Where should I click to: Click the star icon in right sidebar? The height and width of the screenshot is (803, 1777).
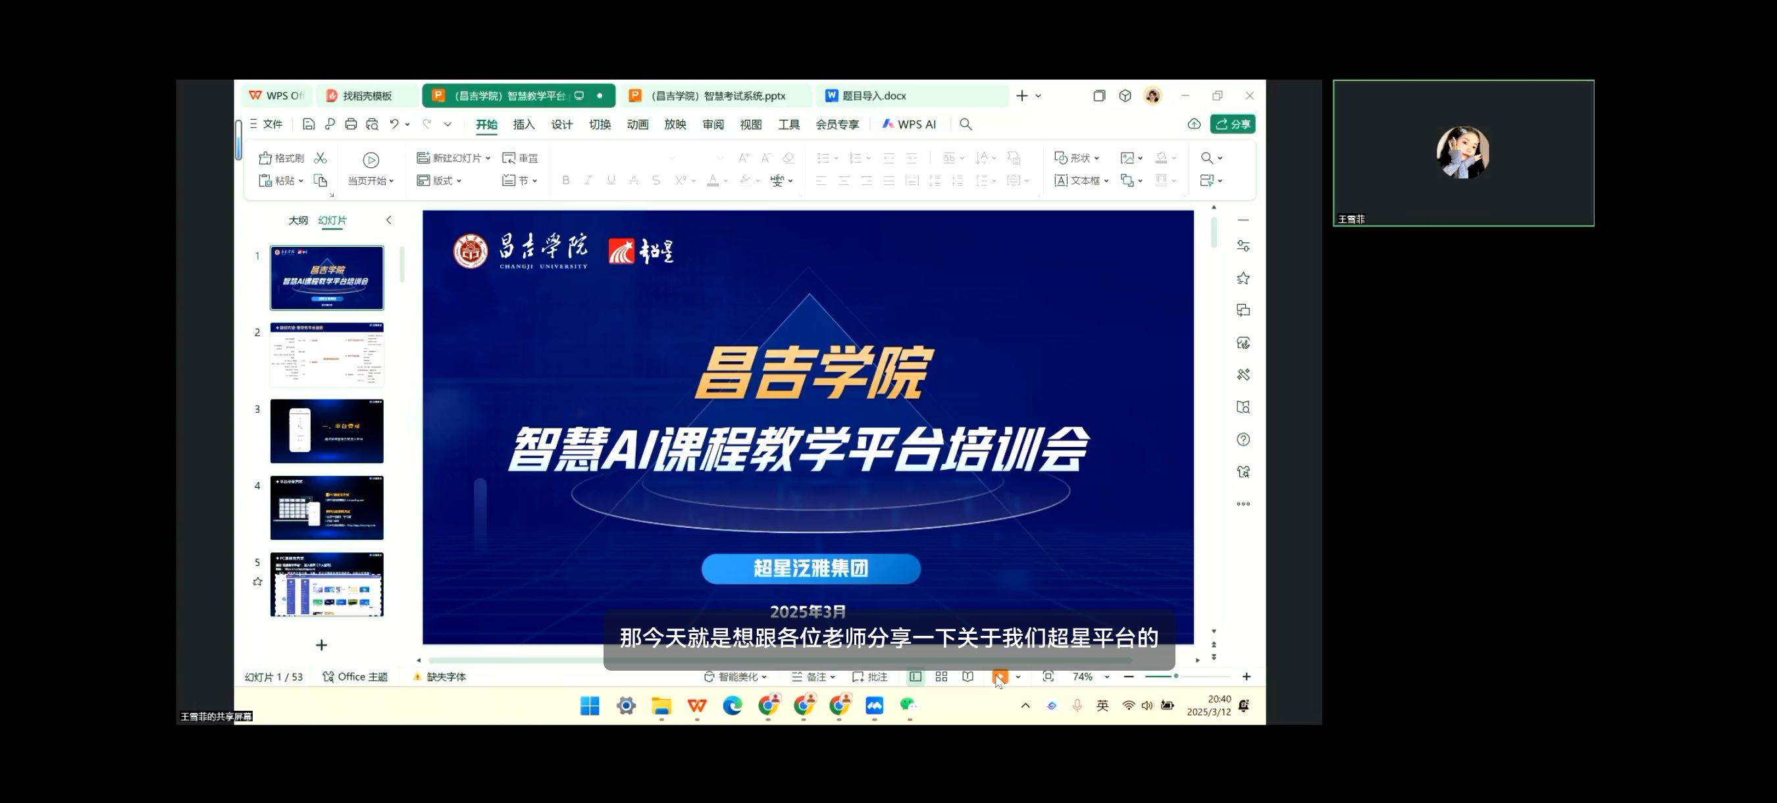click(1243, 278)
